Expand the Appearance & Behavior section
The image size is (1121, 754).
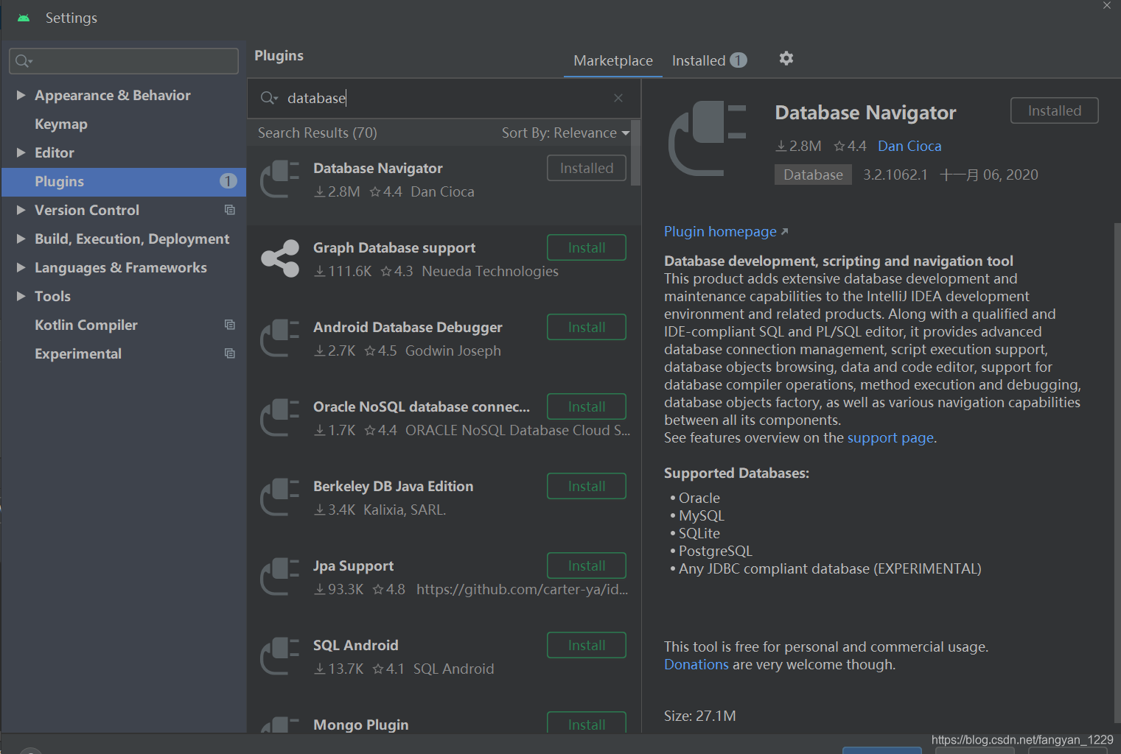[21, 95]
